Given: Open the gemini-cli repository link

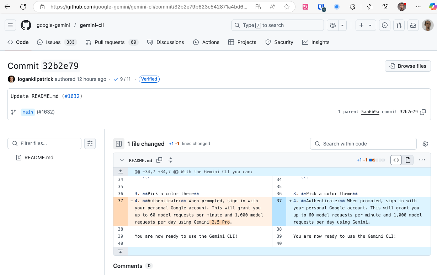Looking at the screenshot, I should pos(92,25).
